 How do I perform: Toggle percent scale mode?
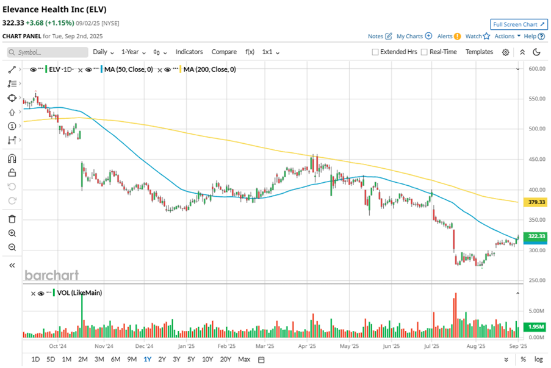click(x=524, y=359)
